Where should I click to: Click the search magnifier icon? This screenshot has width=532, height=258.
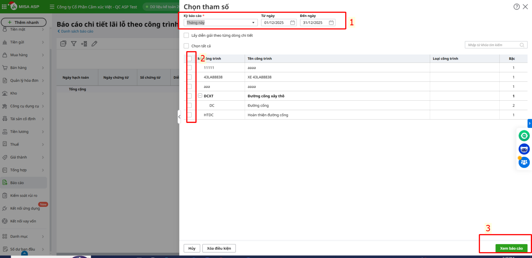tap(522, 45)
